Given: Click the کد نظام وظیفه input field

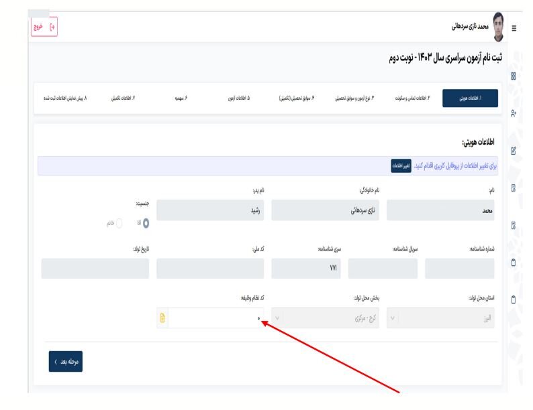Looking at the screenshot, I should 216,318.
